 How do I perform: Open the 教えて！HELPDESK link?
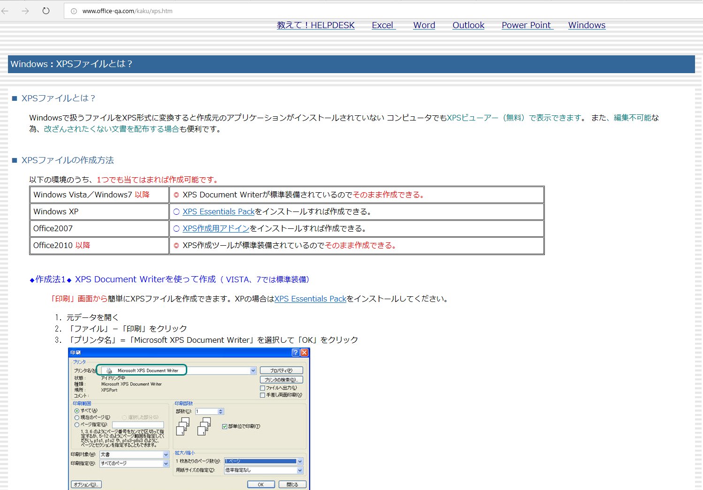click(316, 25)
